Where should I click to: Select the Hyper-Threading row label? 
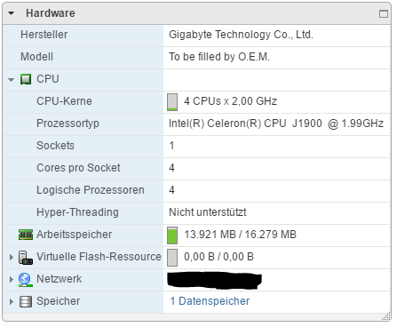pyautogui.click(x=77, y=212)
